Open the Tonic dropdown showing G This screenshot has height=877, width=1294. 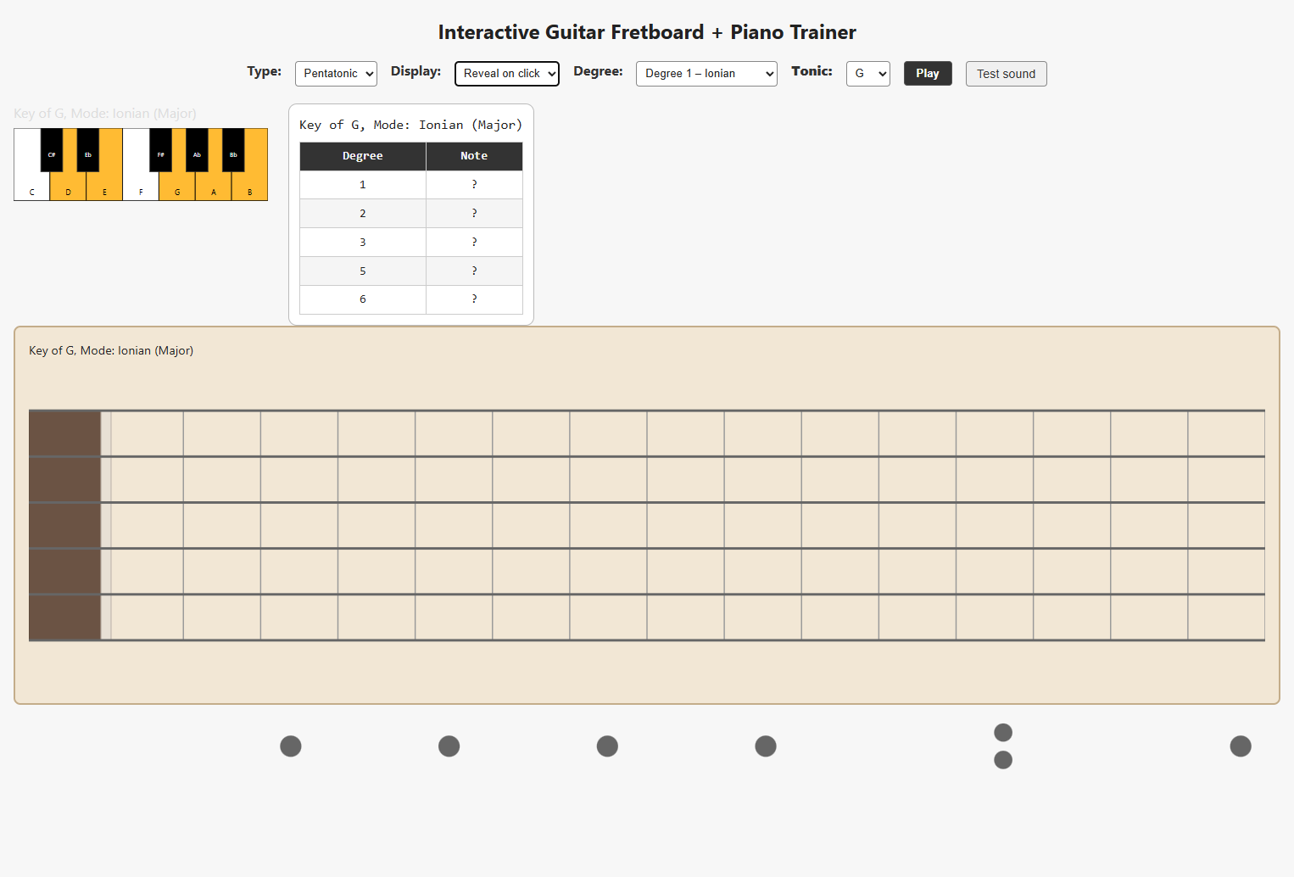point(868,74)
